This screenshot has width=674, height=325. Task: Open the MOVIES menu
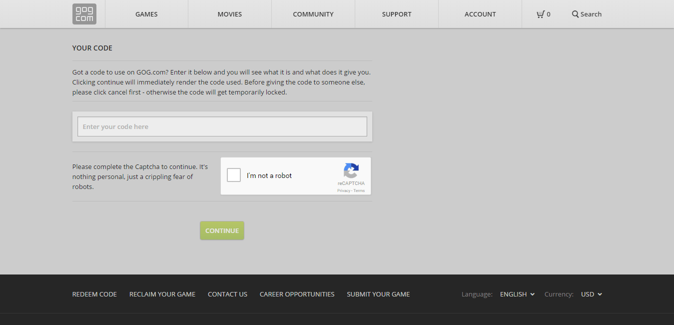click(230, 14)
